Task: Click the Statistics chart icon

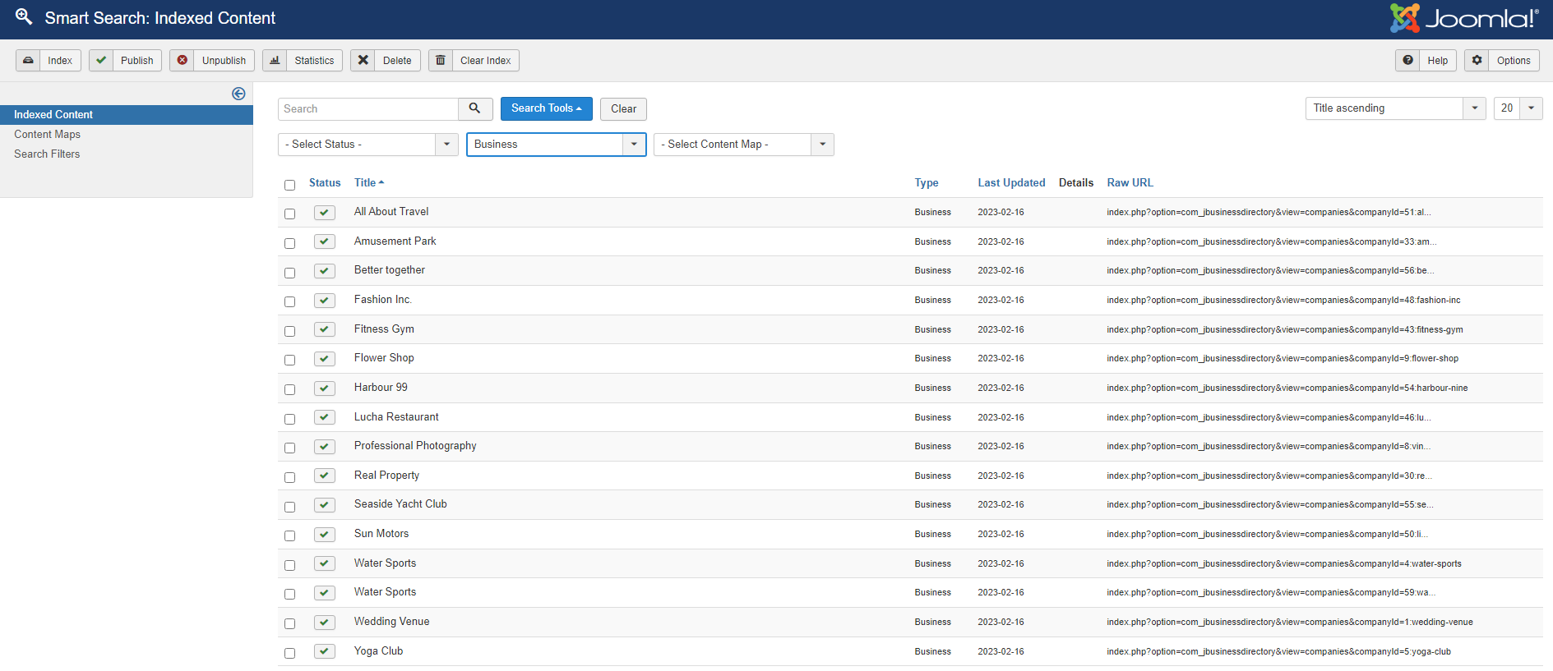Action: pos(275,60)
